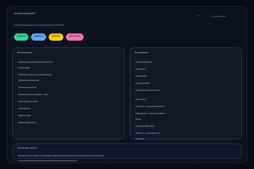The image size is (254, 169).
Task: Click the 'site feedback spec' label
Action: pos(219,16)
